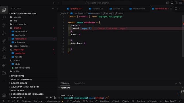Open the Run and Debug view
184x103 pixels.
tap(4, 33)
